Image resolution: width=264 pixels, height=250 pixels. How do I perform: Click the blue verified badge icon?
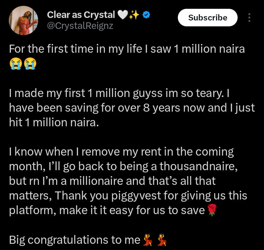point(146,15)
